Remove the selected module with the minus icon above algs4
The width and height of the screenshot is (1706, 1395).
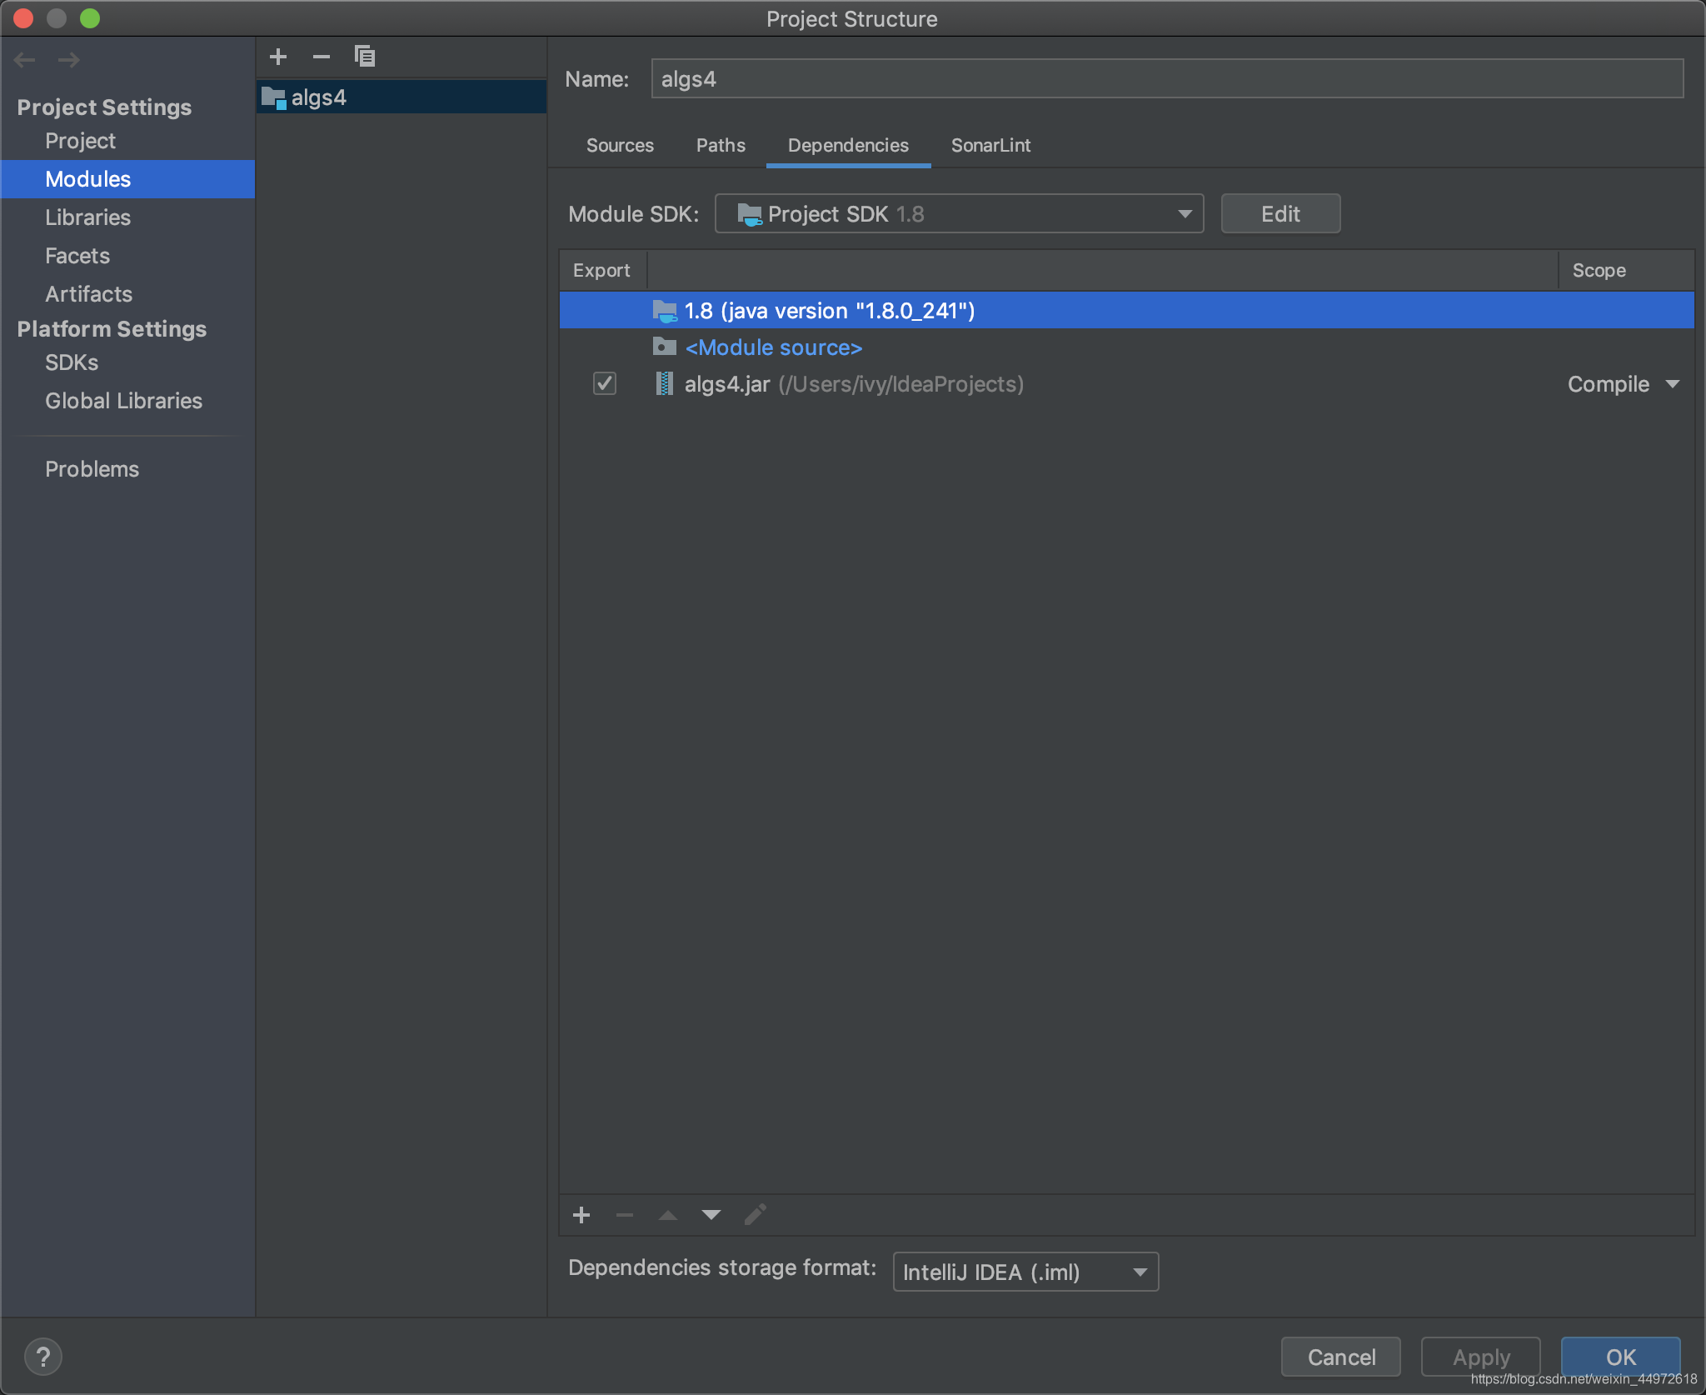pyautogui.click(x=322, y=57)
